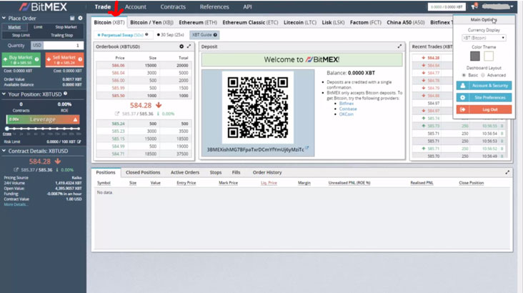Open Closed Positions tab

pos(143,172)
